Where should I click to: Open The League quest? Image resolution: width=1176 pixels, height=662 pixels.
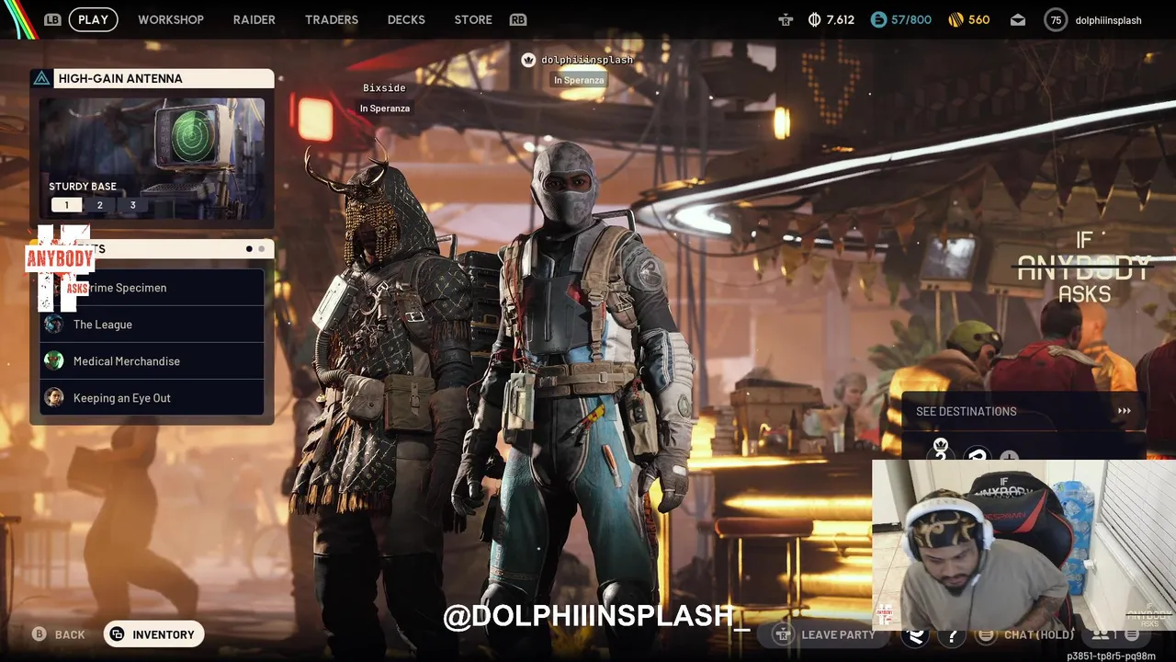153,325
